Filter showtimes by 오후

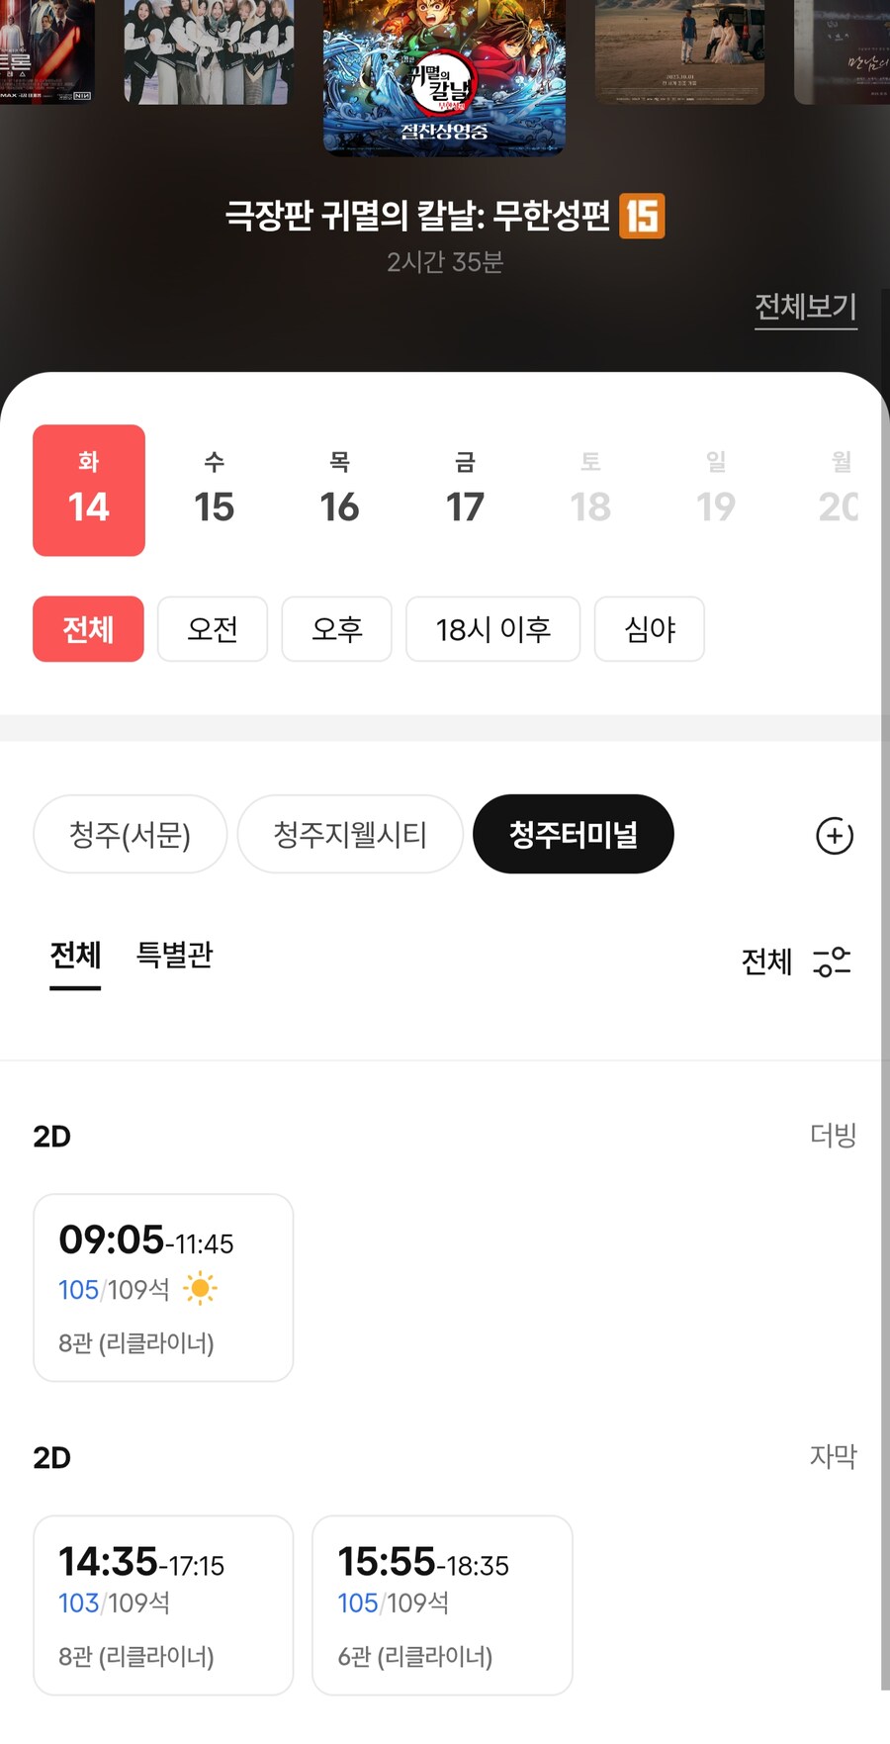[337, 629]
